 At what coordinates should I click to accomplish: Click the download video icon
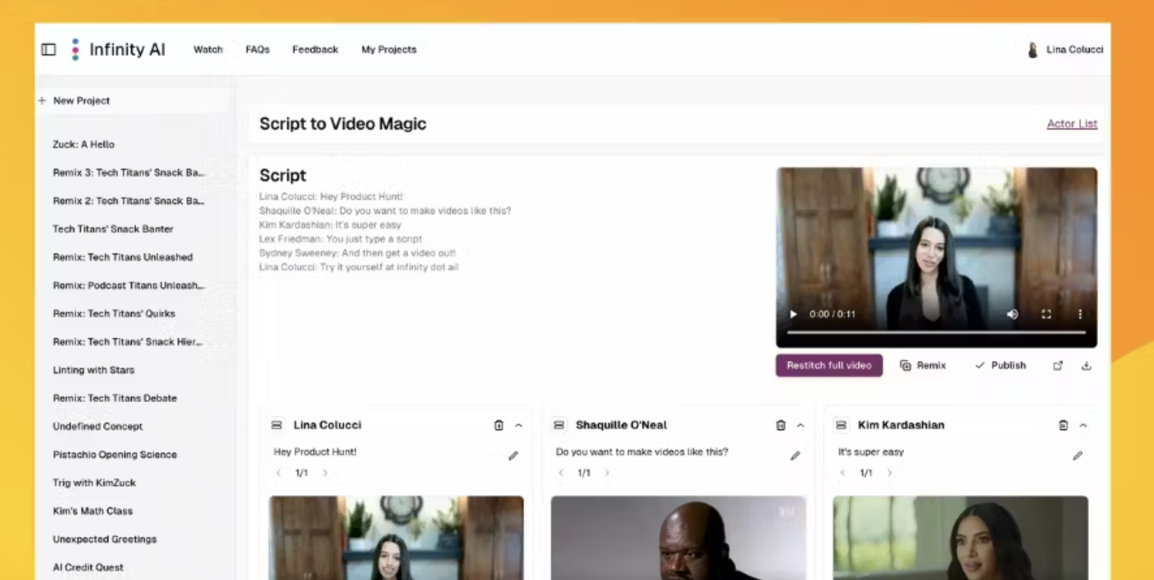[x=1086, y=366]
